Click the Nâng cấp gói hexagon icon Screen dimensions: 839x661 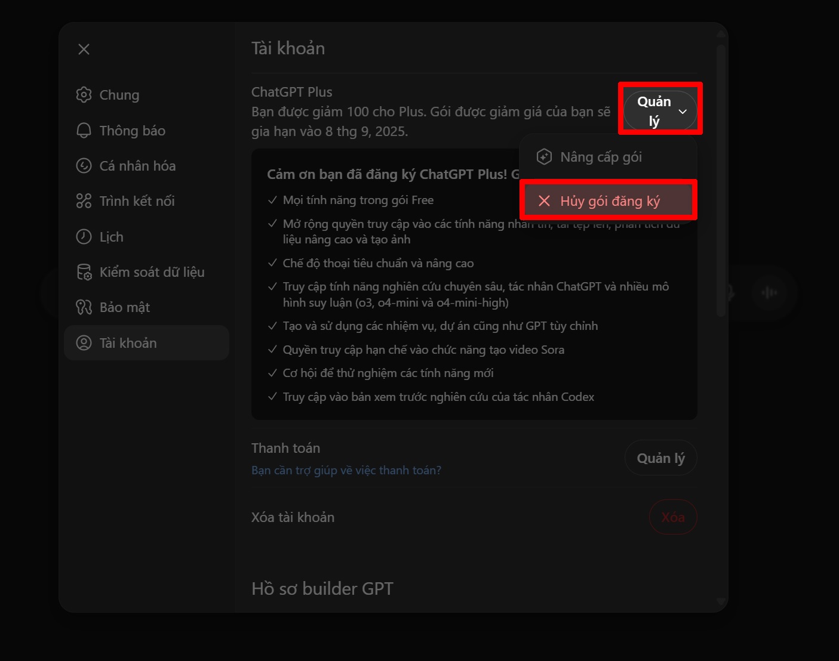pyautogui.click(x=544, y=157)
